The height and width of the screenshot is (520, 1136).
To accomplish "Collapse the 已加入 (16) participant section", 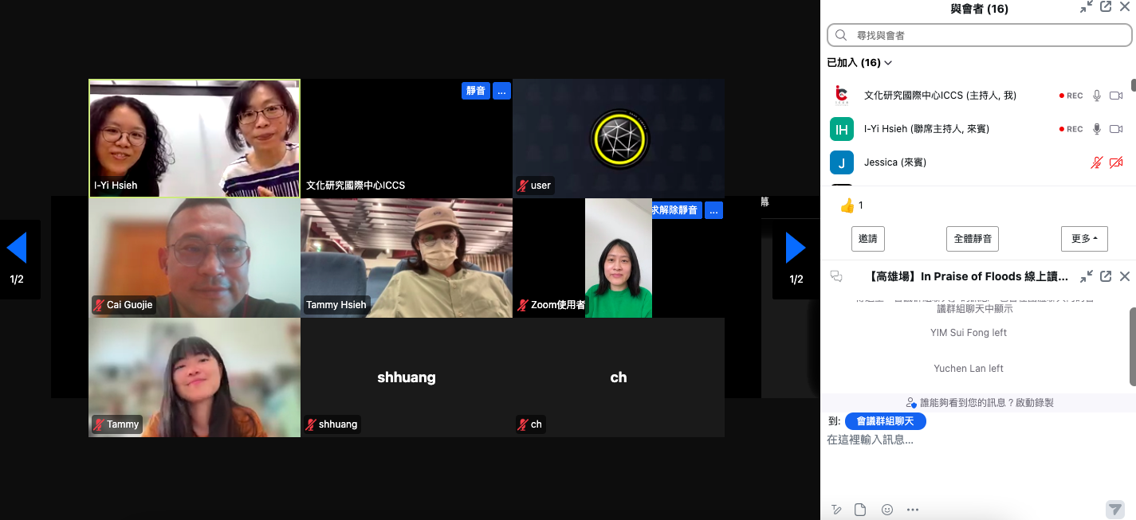I will pos(859,63).
